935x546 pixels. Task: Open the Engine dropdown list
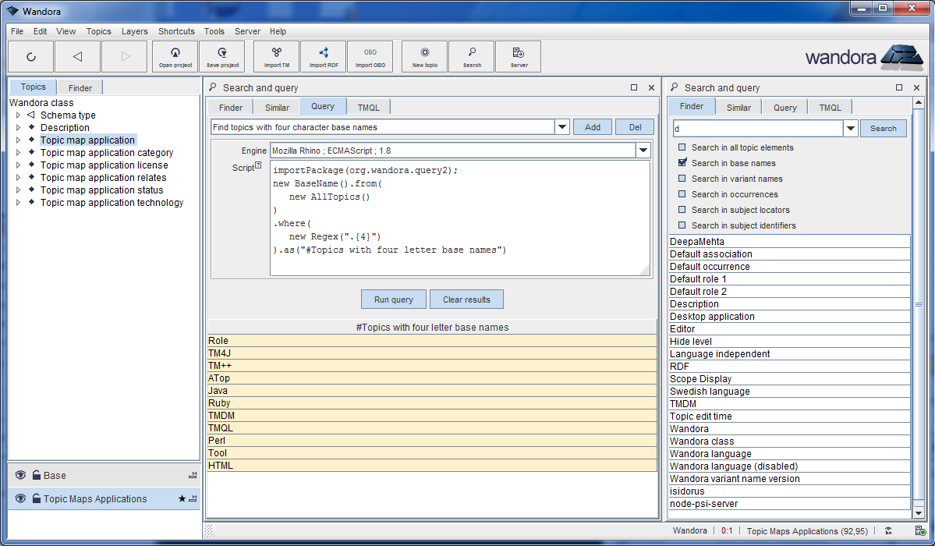click(x=643, y=151)
